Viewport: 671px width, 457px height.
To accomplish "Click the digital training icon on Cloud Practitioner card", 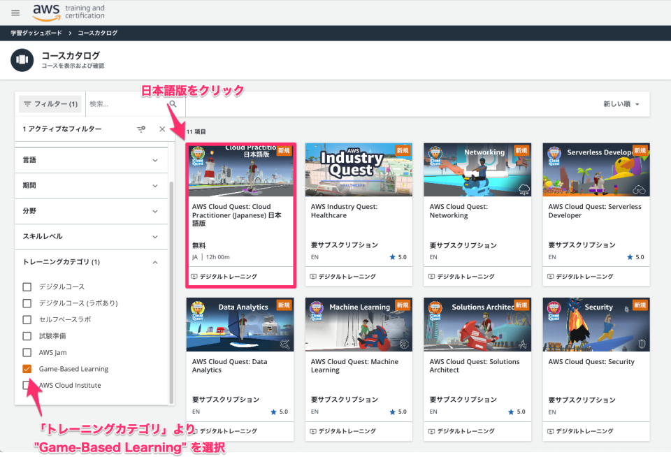I will tap(194, 277).
